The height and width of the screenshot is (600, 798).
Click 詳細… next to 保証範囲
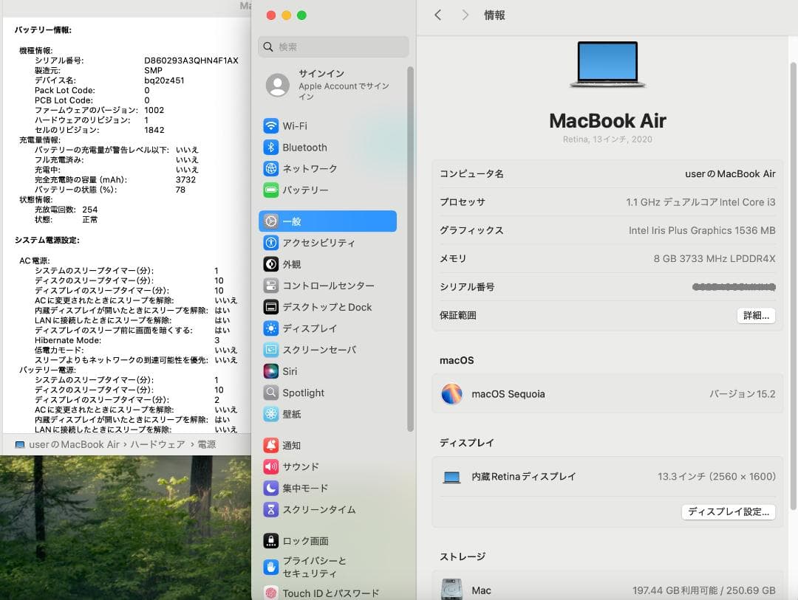pyautogui.click(x=756, y=315)
